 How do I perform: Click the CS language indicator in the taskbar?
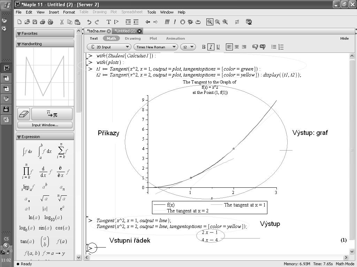[6, 239]
